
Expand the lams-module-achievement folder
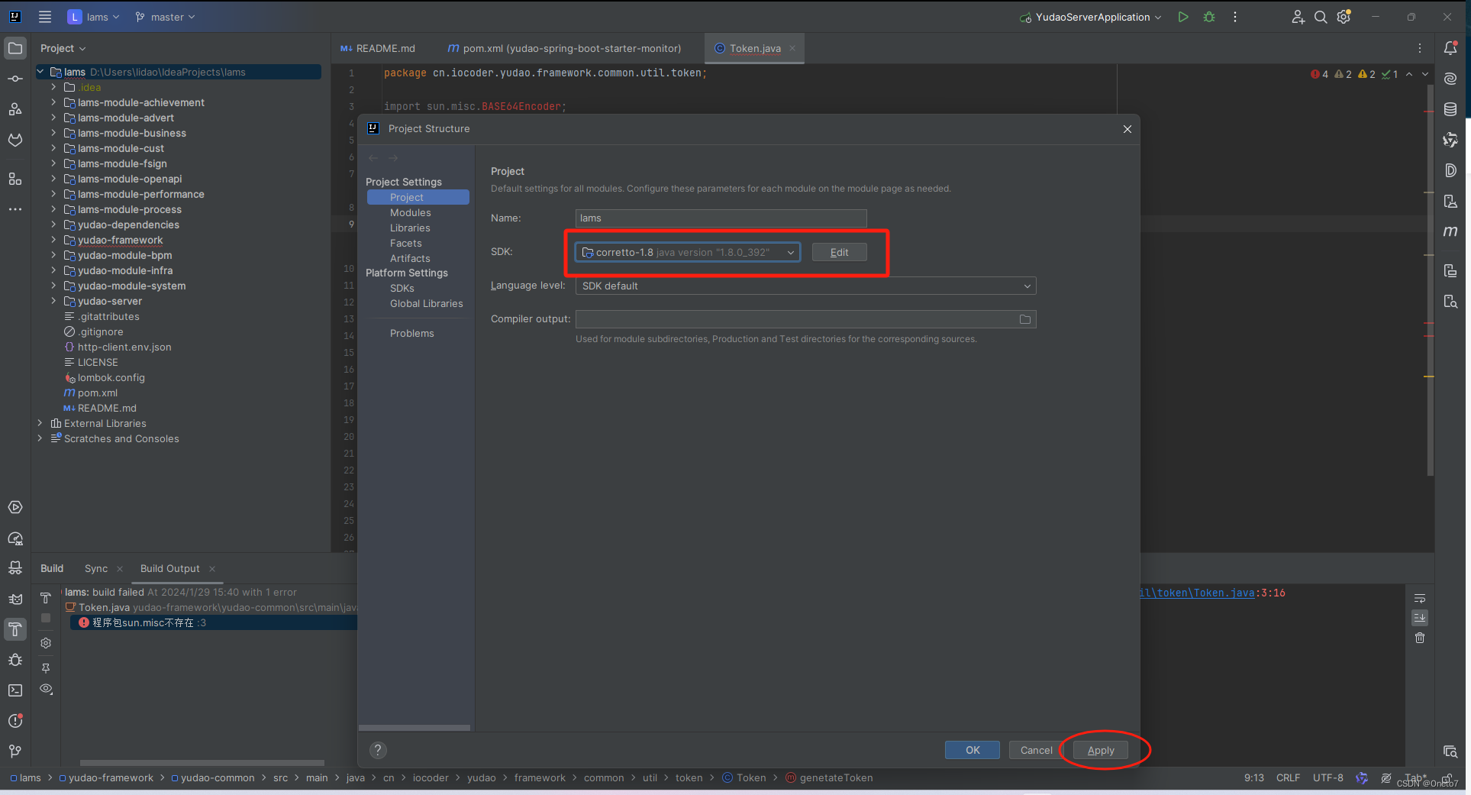pos(53,102)
